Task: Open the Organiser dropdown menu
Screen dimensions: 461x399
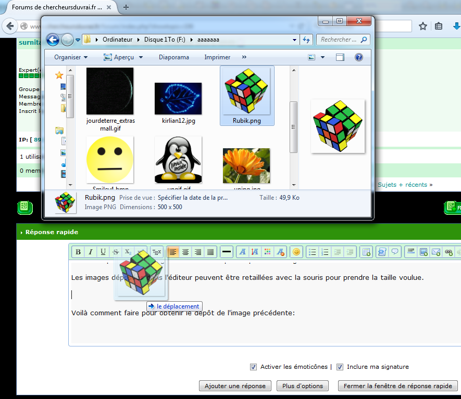Action: point(71,57)
